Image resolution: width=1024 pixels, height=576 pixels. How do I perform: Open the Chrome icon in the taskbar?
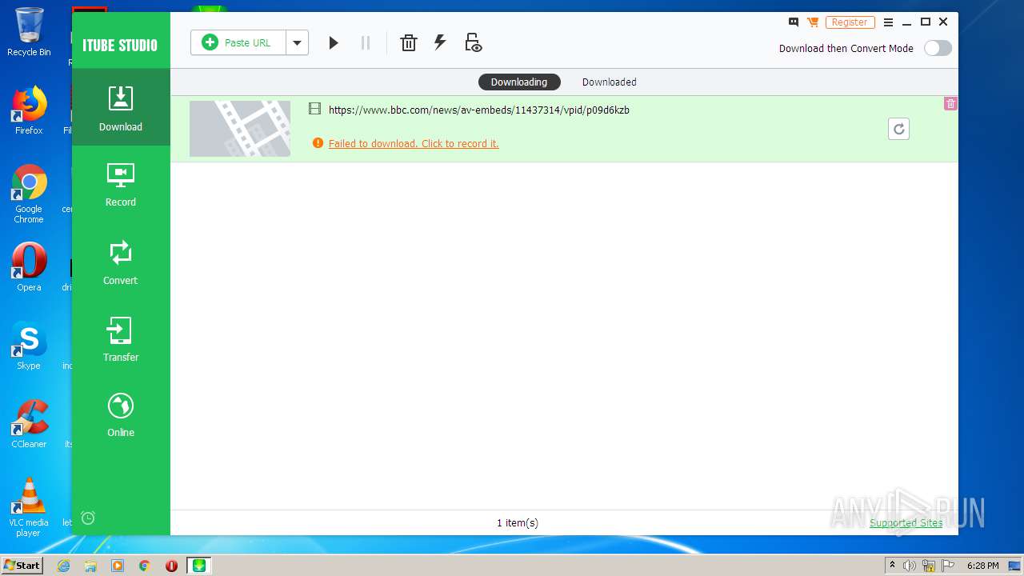point(145,566)
